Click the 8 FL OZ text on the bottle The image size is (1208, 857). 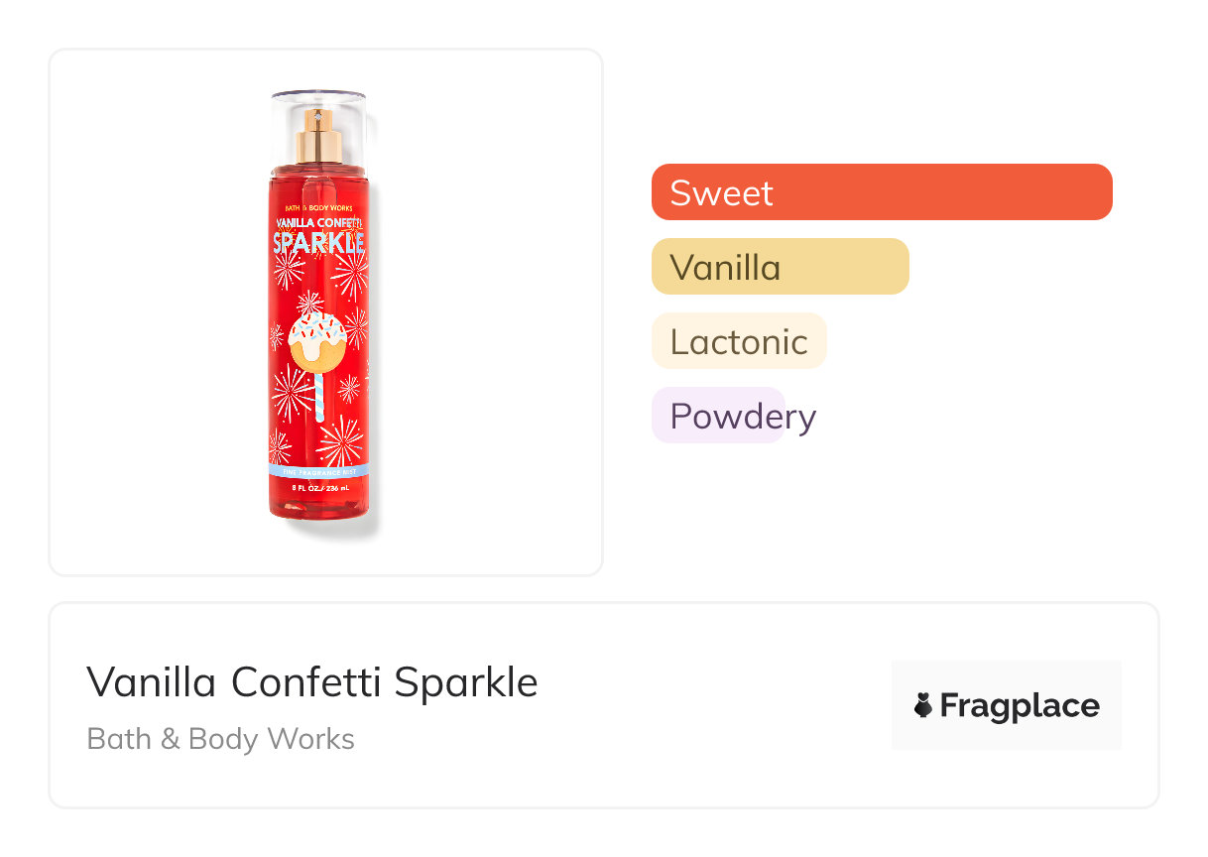click(x=317, y=488)
